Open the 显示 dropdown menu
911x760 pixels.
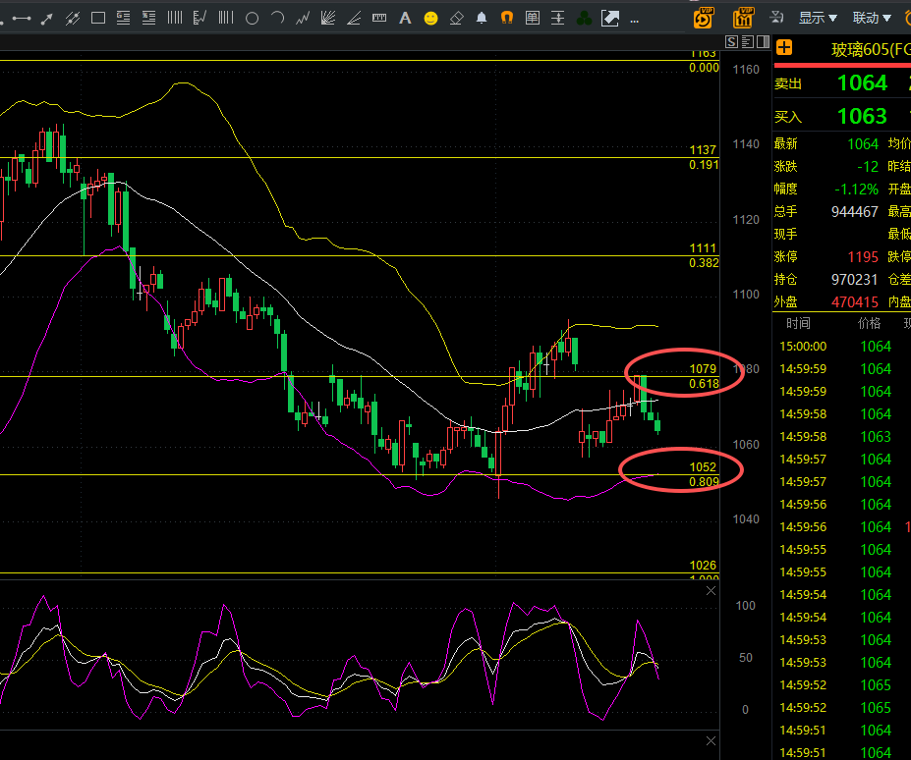coord(817,18)
